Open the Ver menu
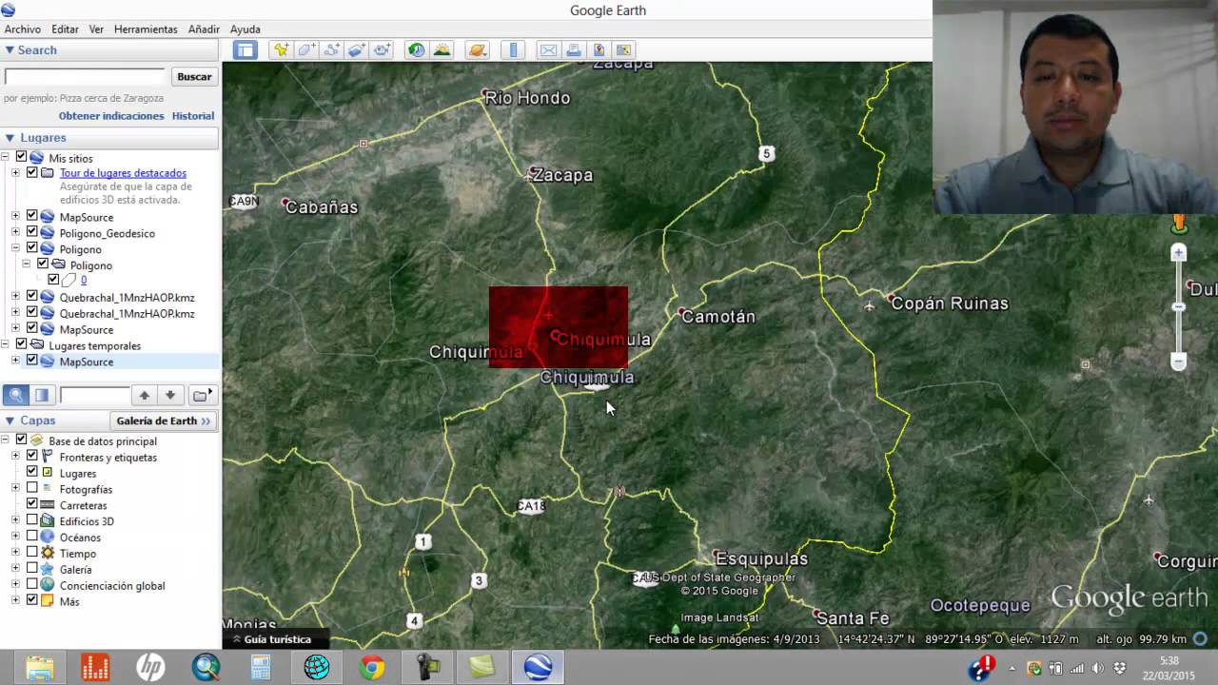This screenshot has height=685, width=1218. pyautogui.click(x=96, y=29)
